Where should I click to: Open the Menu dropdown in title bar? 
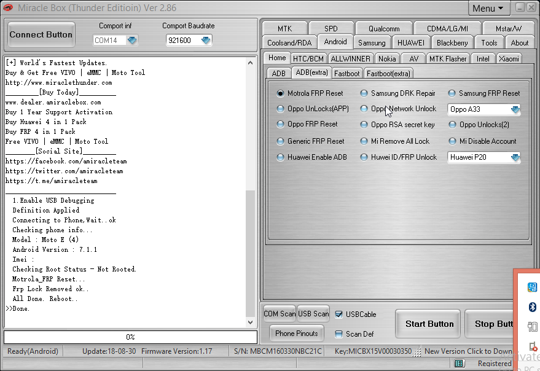tap(488, 8)
